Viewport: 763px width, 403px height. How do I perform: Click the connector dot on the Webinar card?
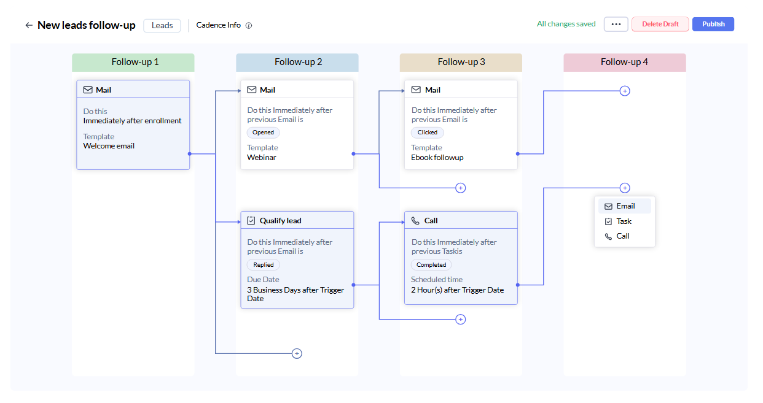pyautogui.click(x=354, y=154)
